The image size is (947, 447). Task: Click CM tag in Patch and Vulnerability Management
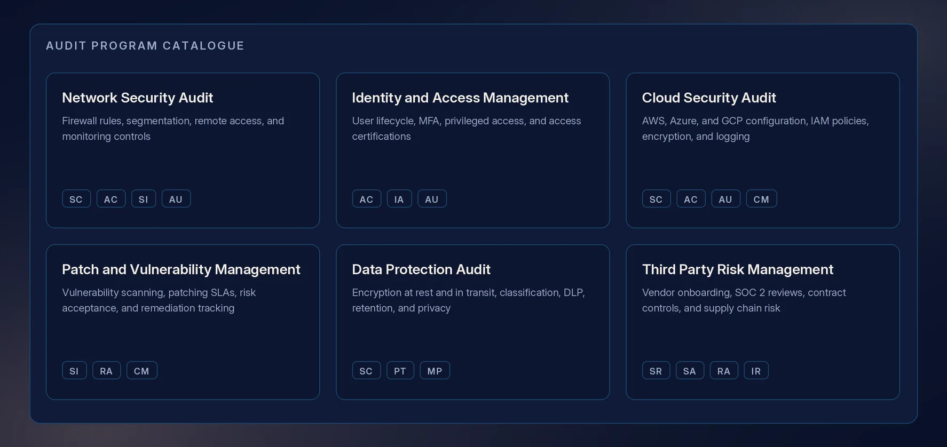click(x=142, y=371)
